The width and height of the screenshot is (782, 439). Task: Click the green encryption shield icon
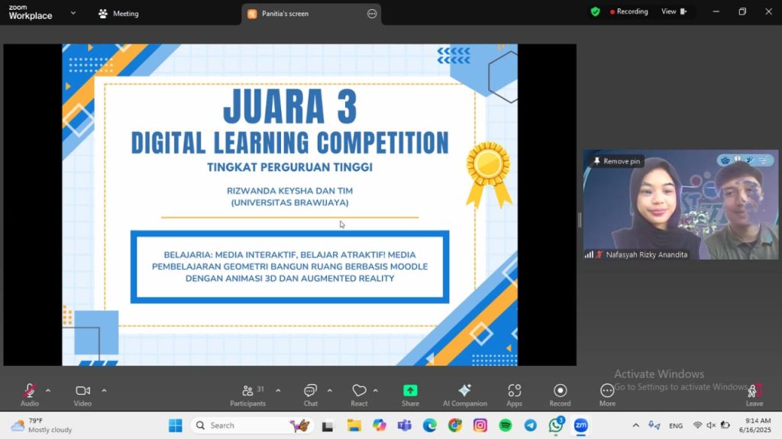[x=595, y=11]
